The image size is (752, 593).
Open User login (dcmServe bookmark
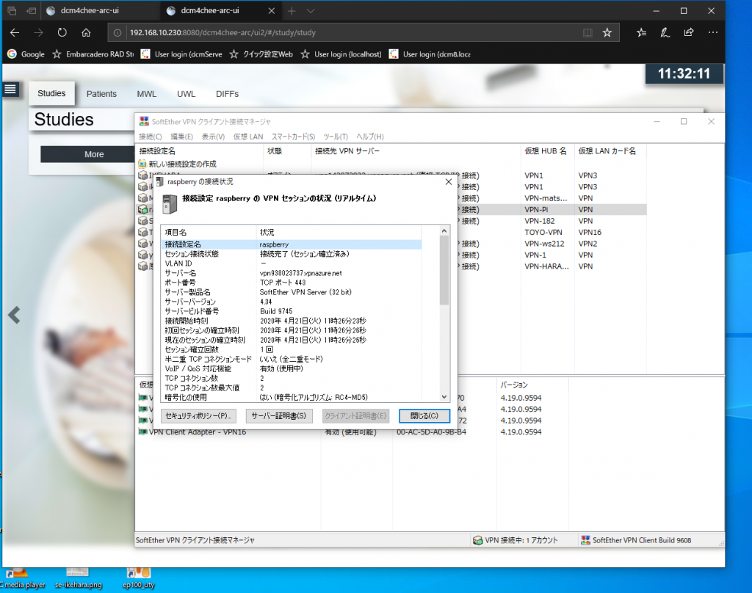point(181,54)
